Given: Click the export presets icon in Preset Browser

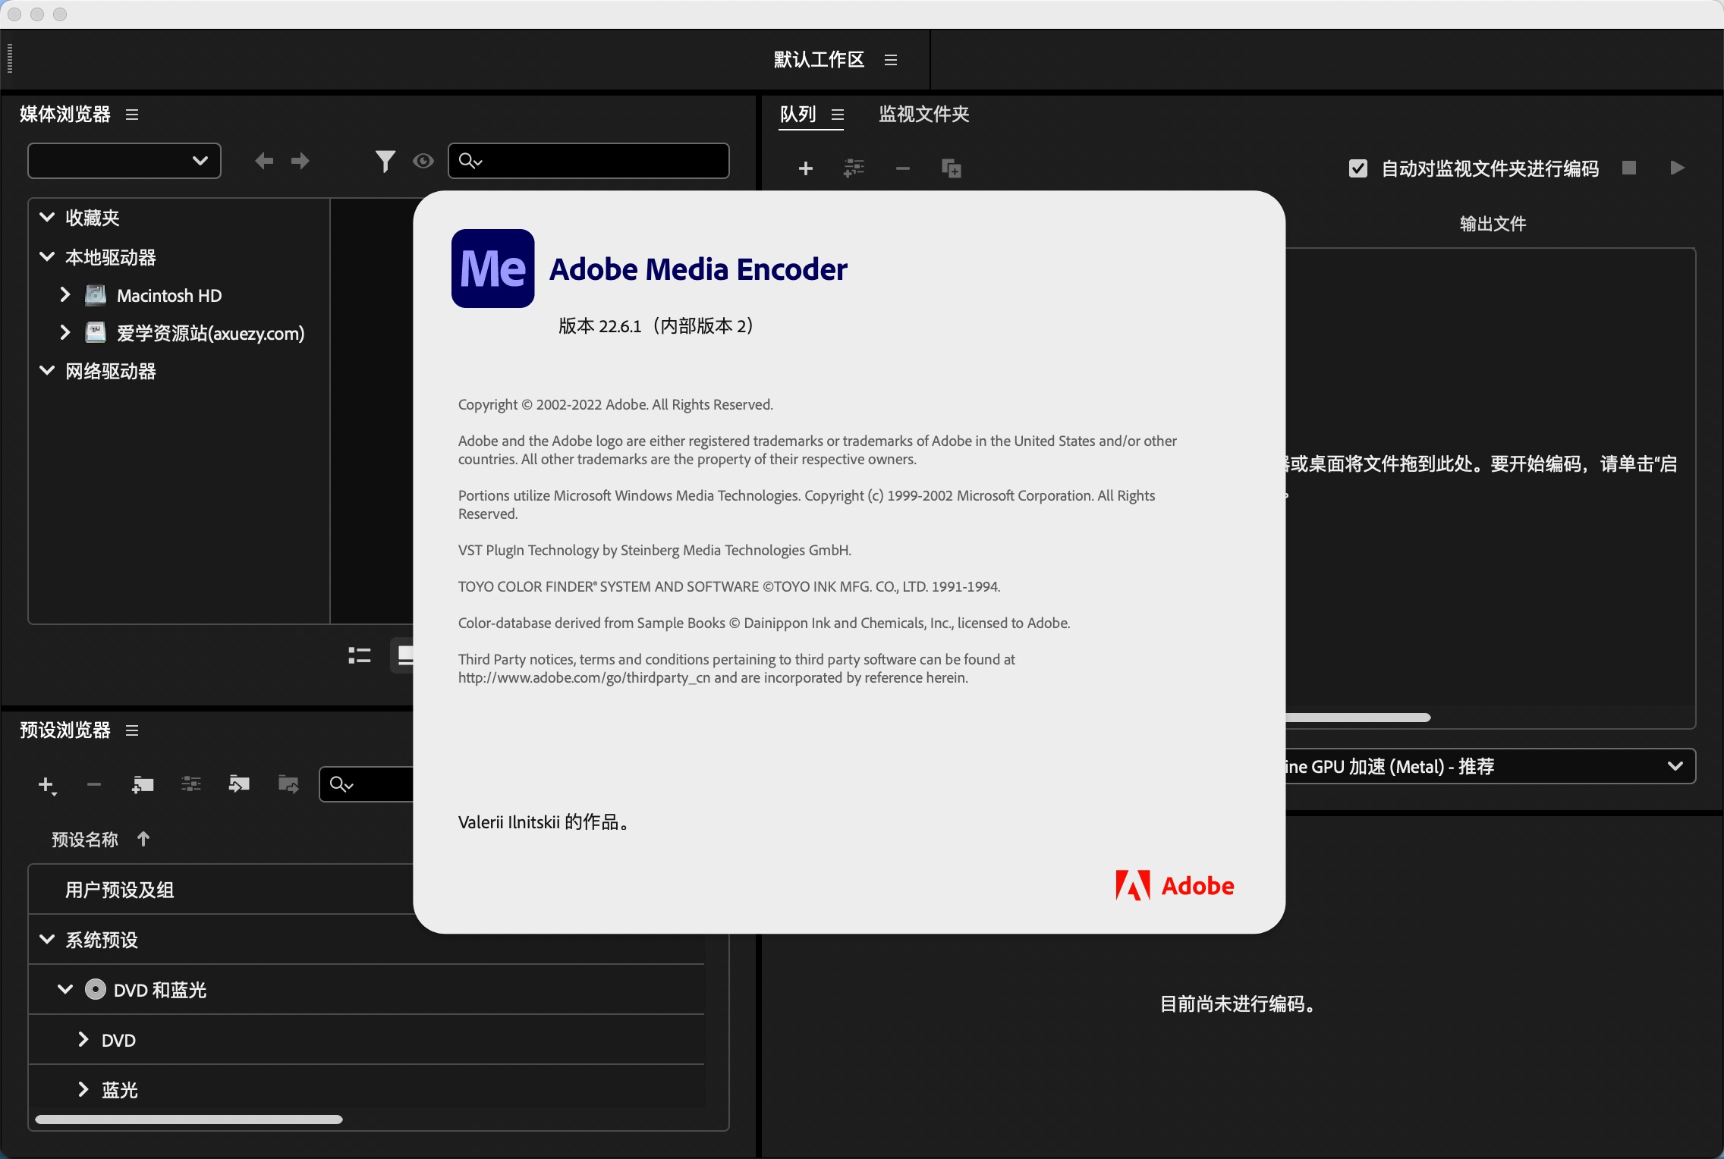Looking at the screenshot, I should (x=288, y=784).
